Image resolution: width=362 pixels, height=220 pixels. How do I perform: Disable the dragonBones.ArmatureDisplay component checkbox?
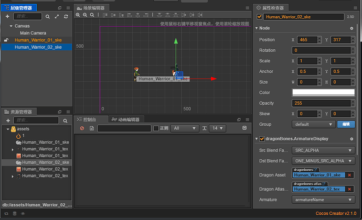[262, 139]
